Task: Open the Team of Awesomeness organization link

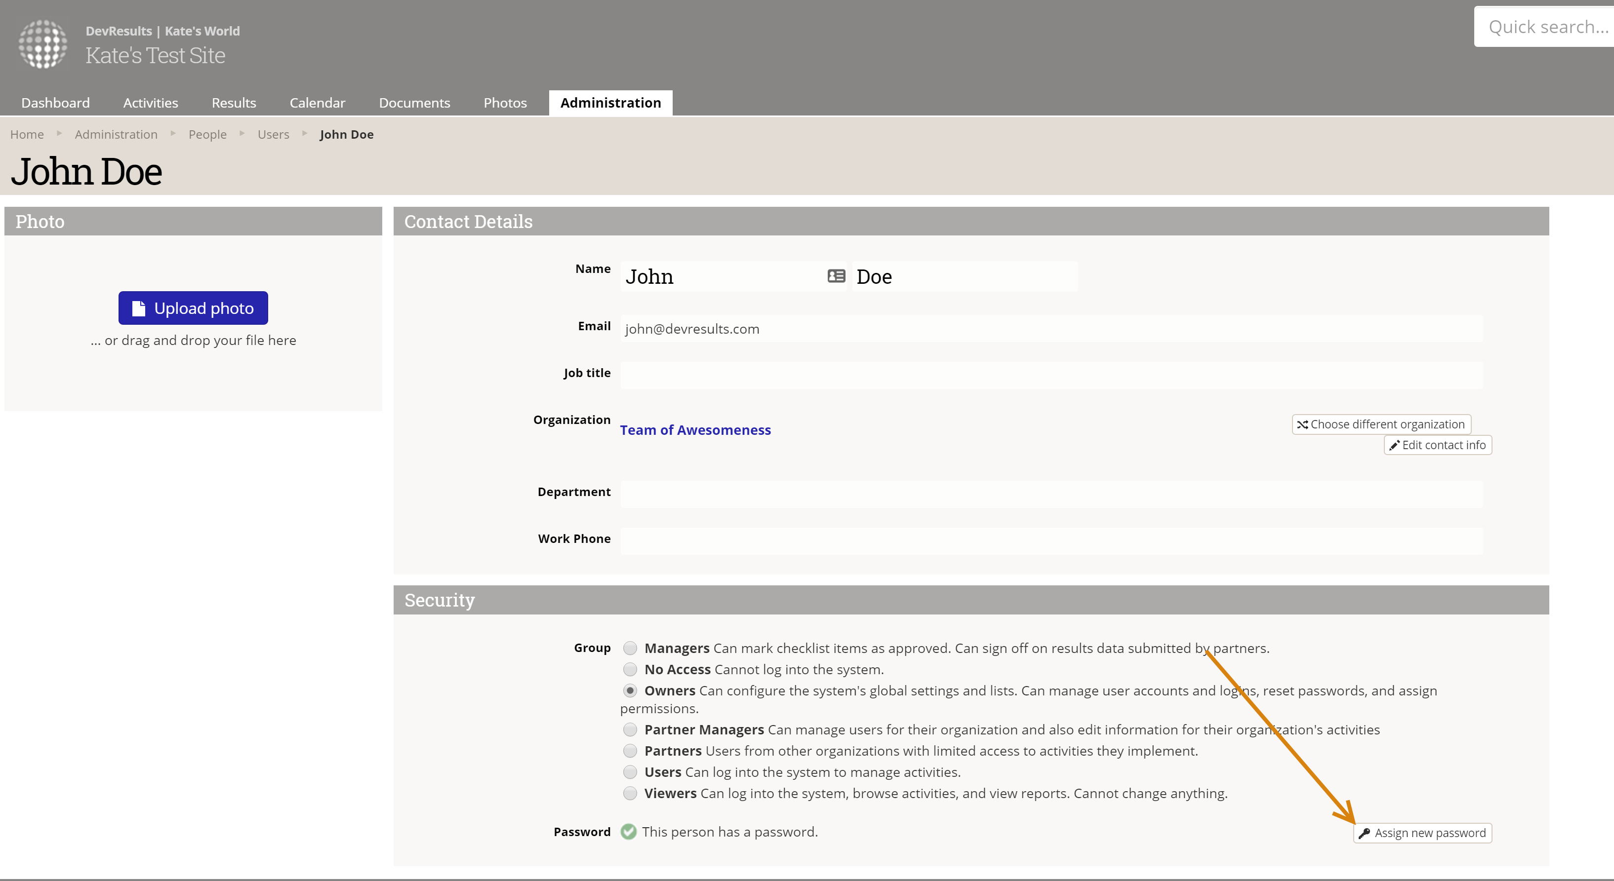Action: coord(695,430)
